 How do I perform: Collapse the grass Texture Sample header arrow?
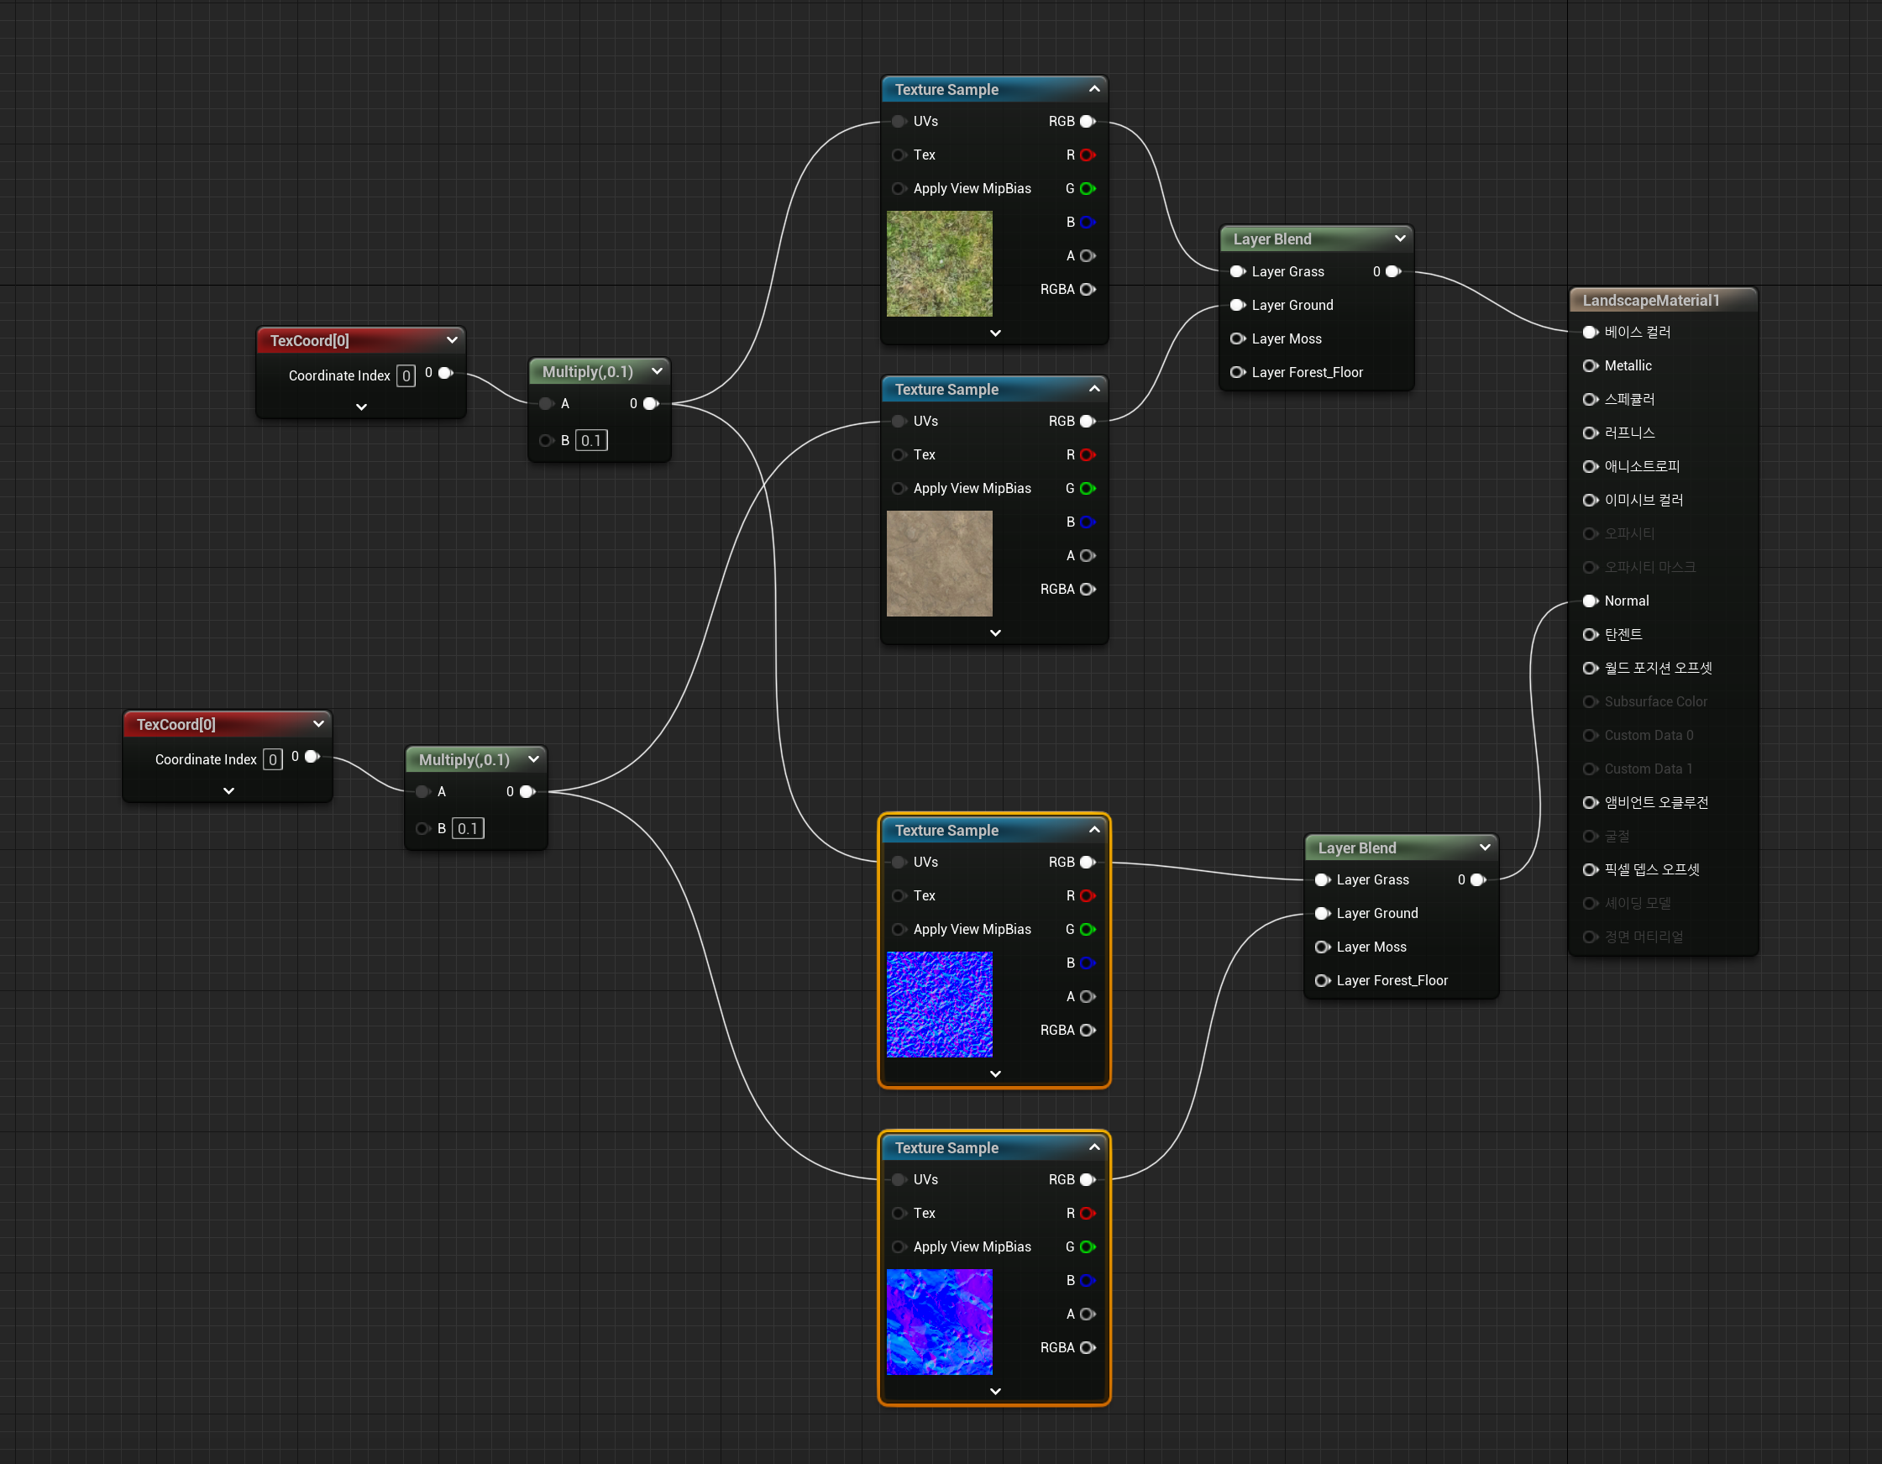pos(1094,89)
